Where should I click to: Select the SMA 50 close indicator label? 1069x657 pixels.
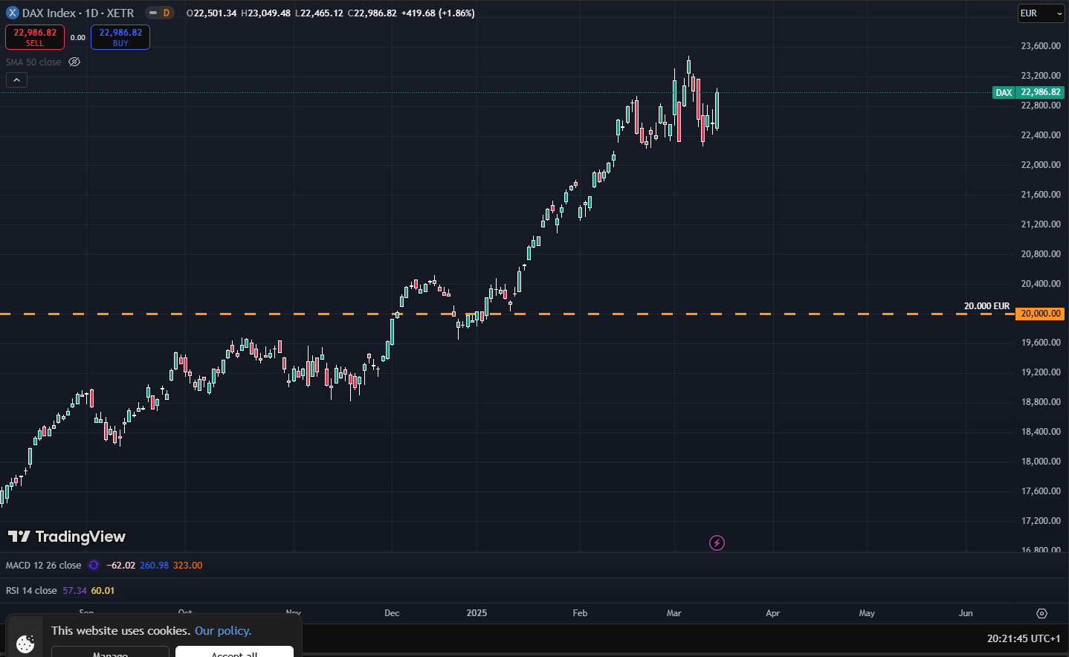click(33, 62)
